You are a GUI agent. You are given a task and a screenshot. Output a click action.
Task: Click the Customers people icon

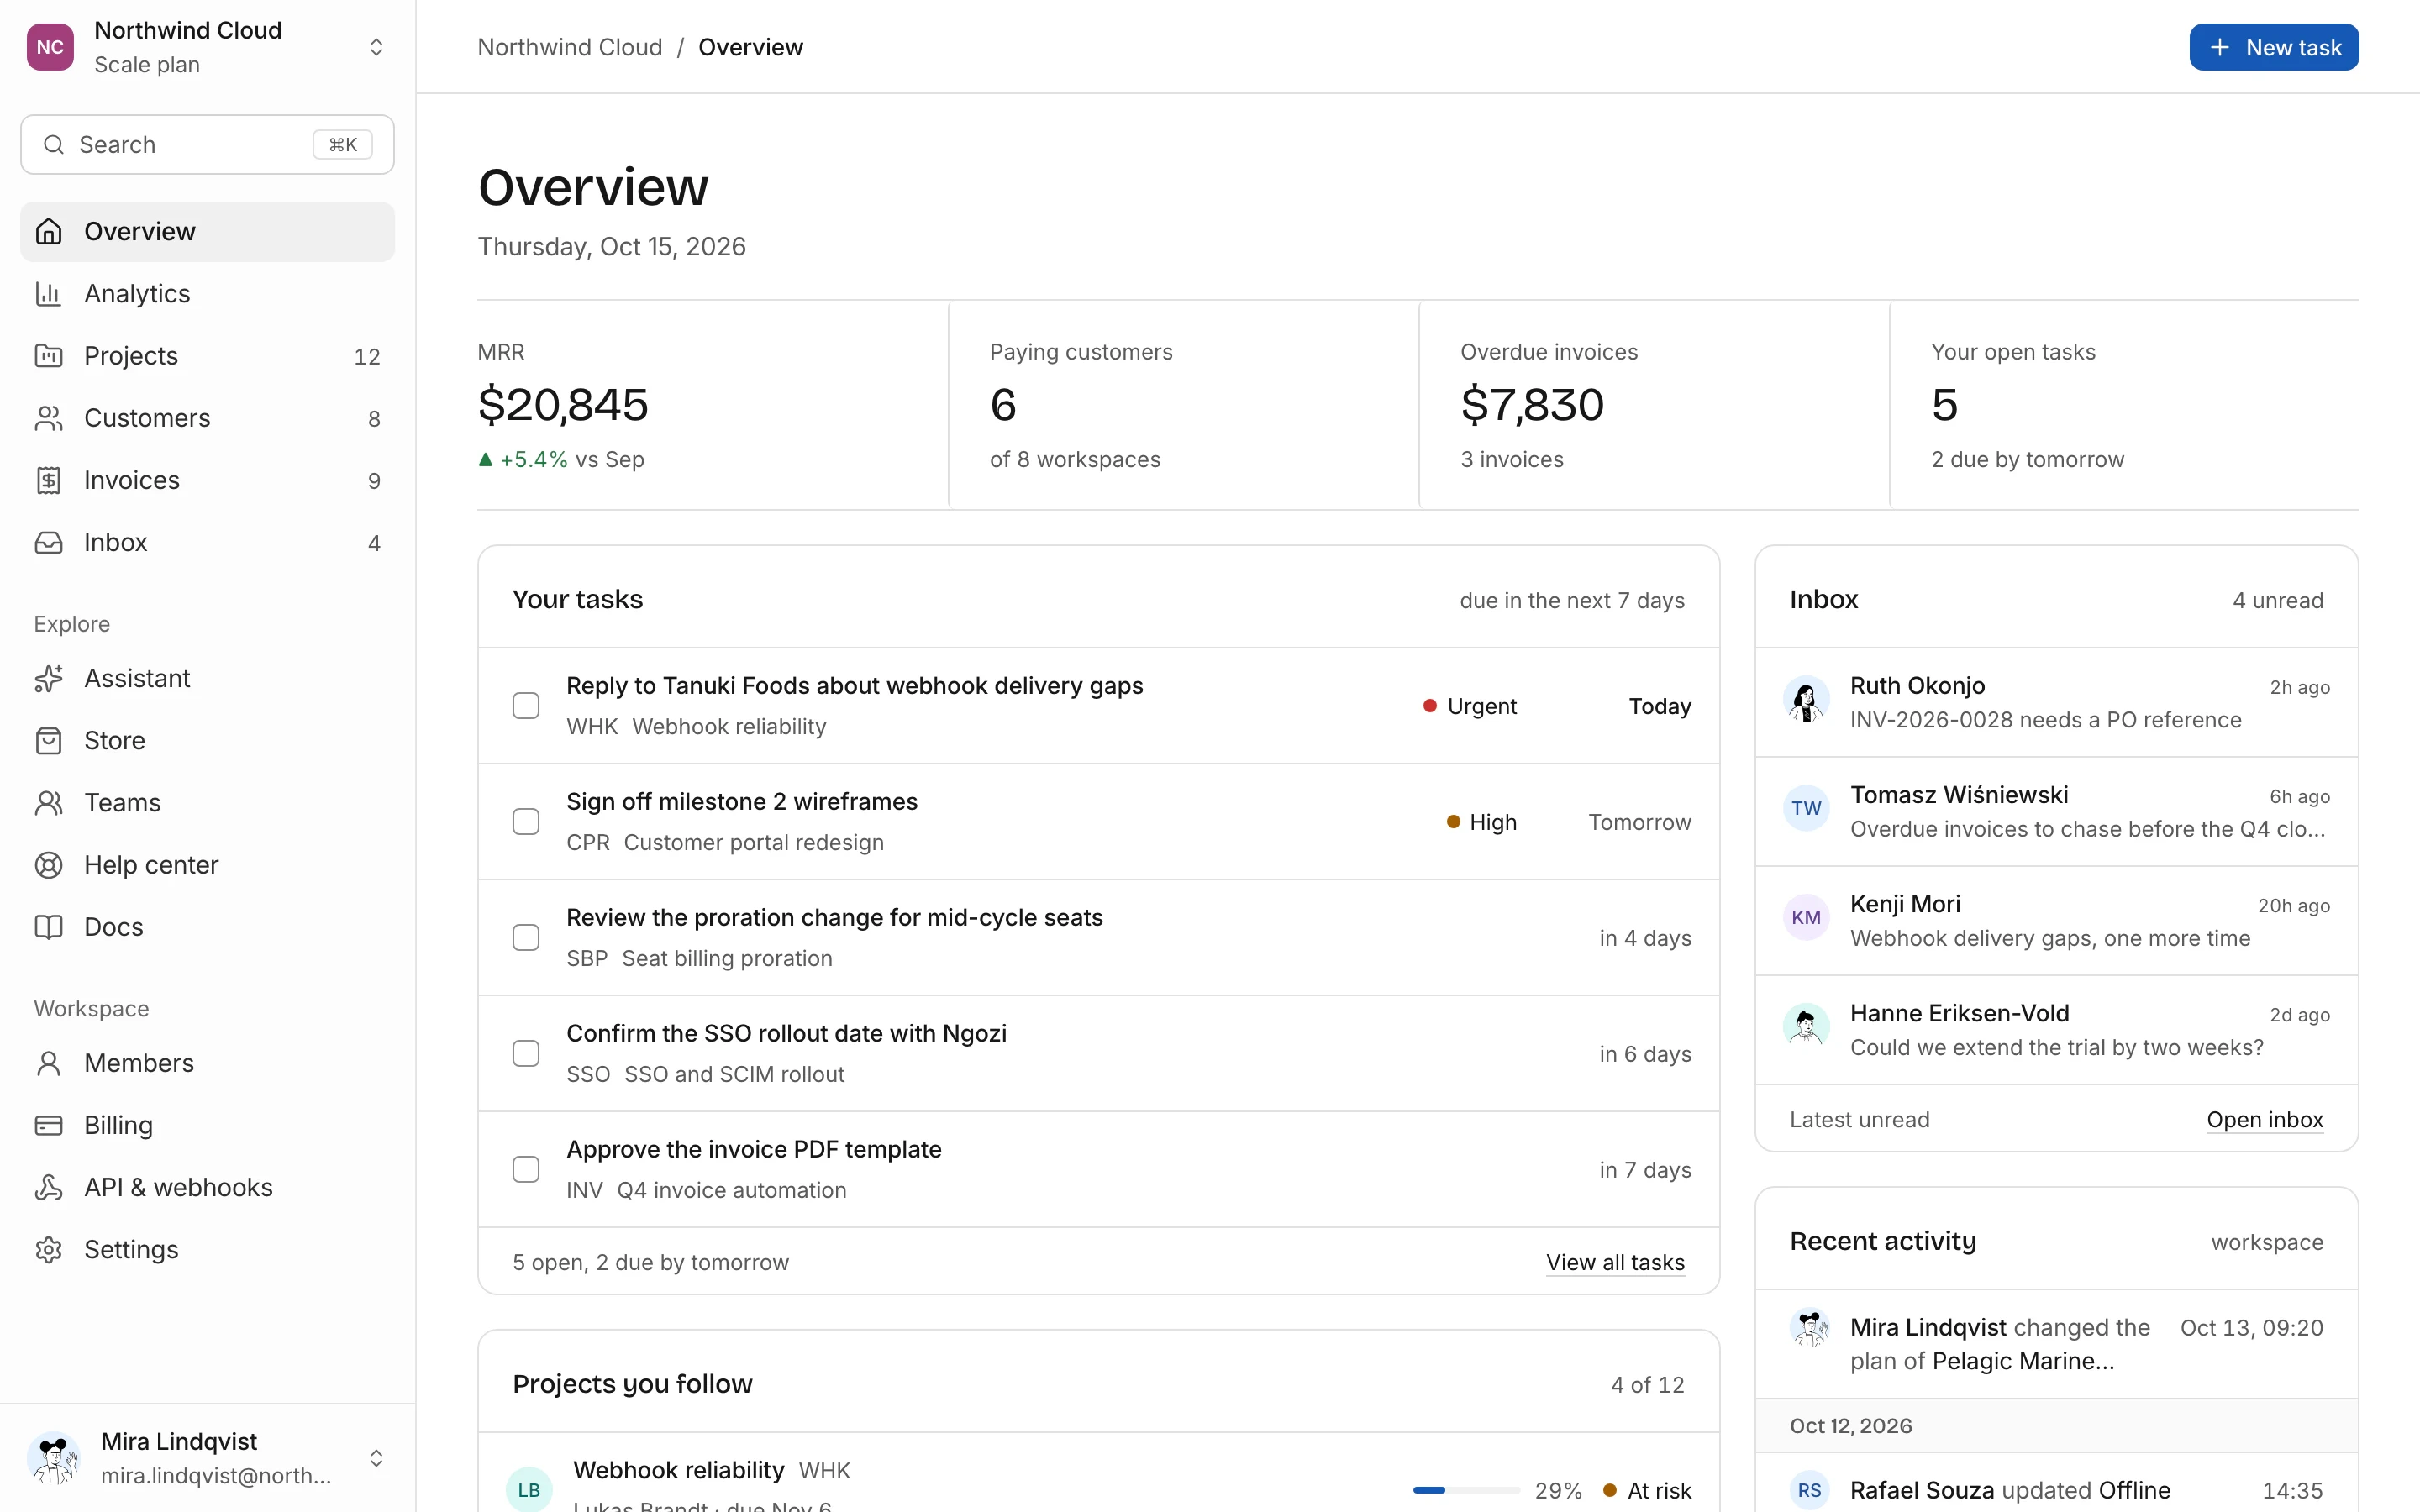[48, 418]
